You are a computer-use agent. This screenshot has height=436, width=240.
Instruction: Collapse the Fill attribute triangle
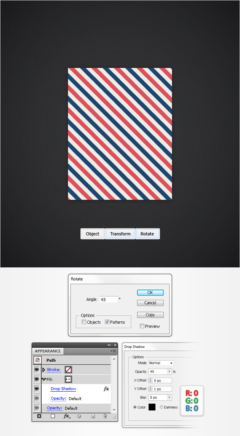point(44,379)
